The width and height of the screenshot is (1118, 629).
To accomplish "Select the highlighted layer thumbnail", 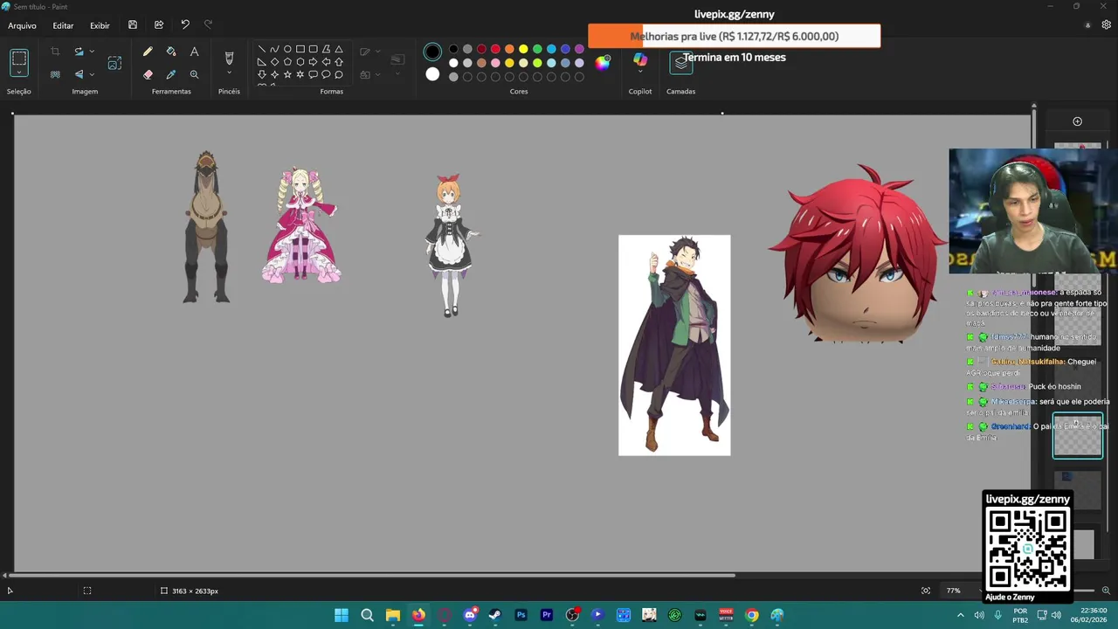I will (x=1078, y=436).
